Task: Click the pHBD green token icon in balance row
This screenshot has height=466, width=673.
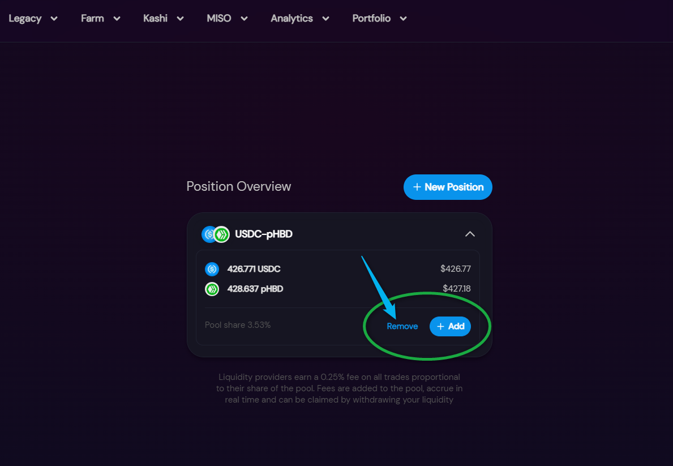Action: [x=212, y=289]
